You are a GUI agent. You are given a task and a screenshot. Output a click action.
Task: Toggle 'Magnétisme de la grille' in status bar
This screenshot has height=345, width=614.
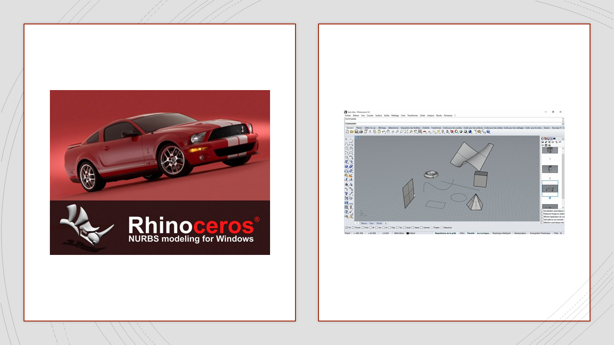(445, 233)
